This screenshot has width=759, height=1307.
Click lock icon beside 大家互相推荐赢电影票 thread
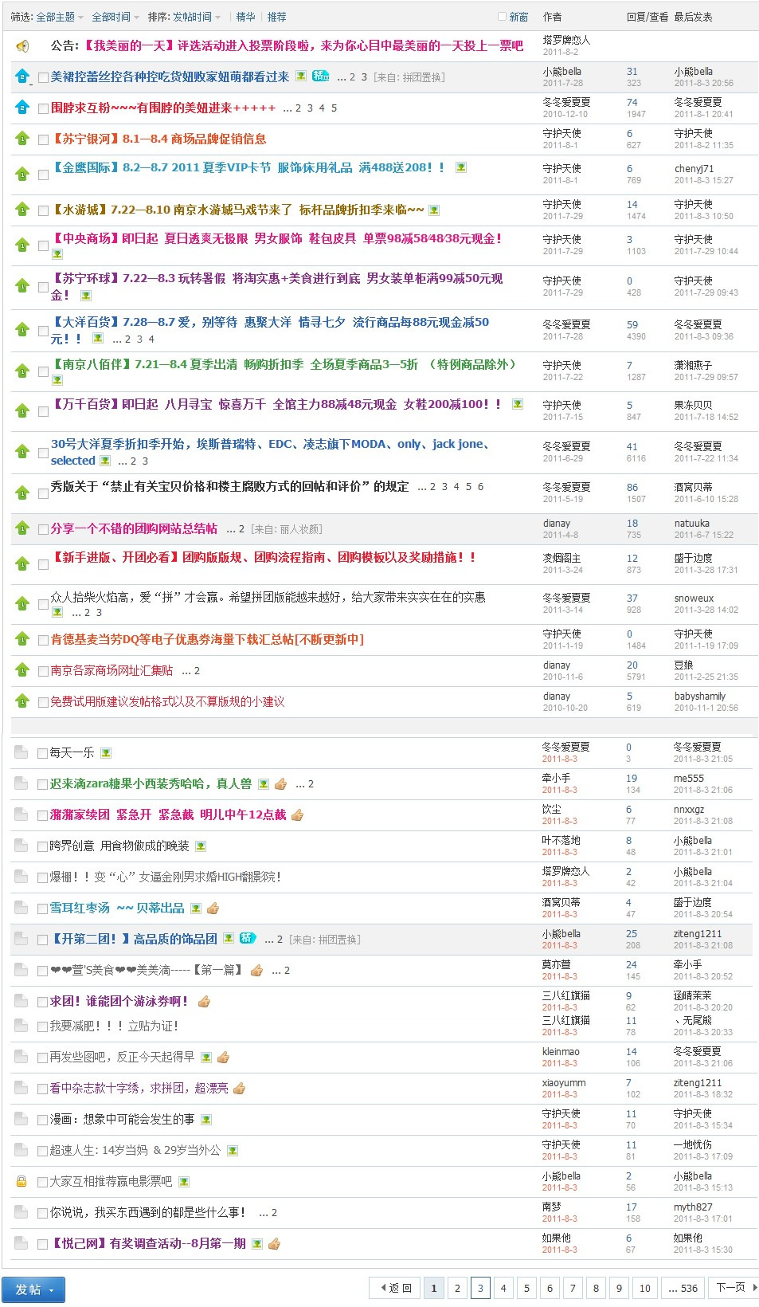(x=22, y=1181)
